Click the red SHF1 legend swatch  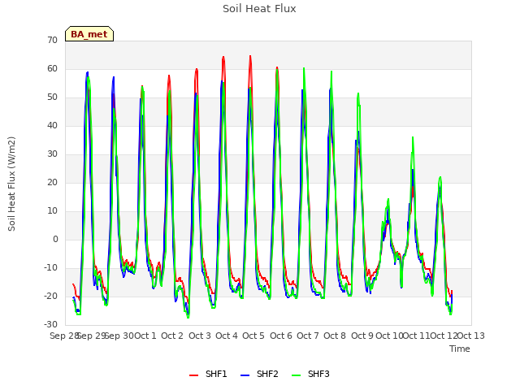point(193,375)
